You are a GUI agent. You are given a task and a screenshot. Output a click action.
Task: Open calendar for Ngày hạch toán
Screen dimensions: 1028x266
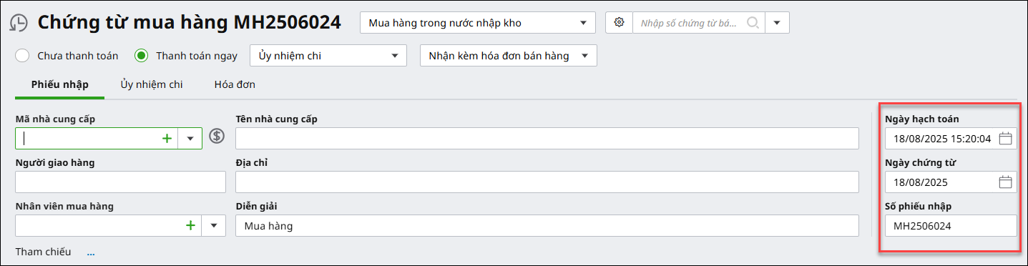tap(1005, 139)
